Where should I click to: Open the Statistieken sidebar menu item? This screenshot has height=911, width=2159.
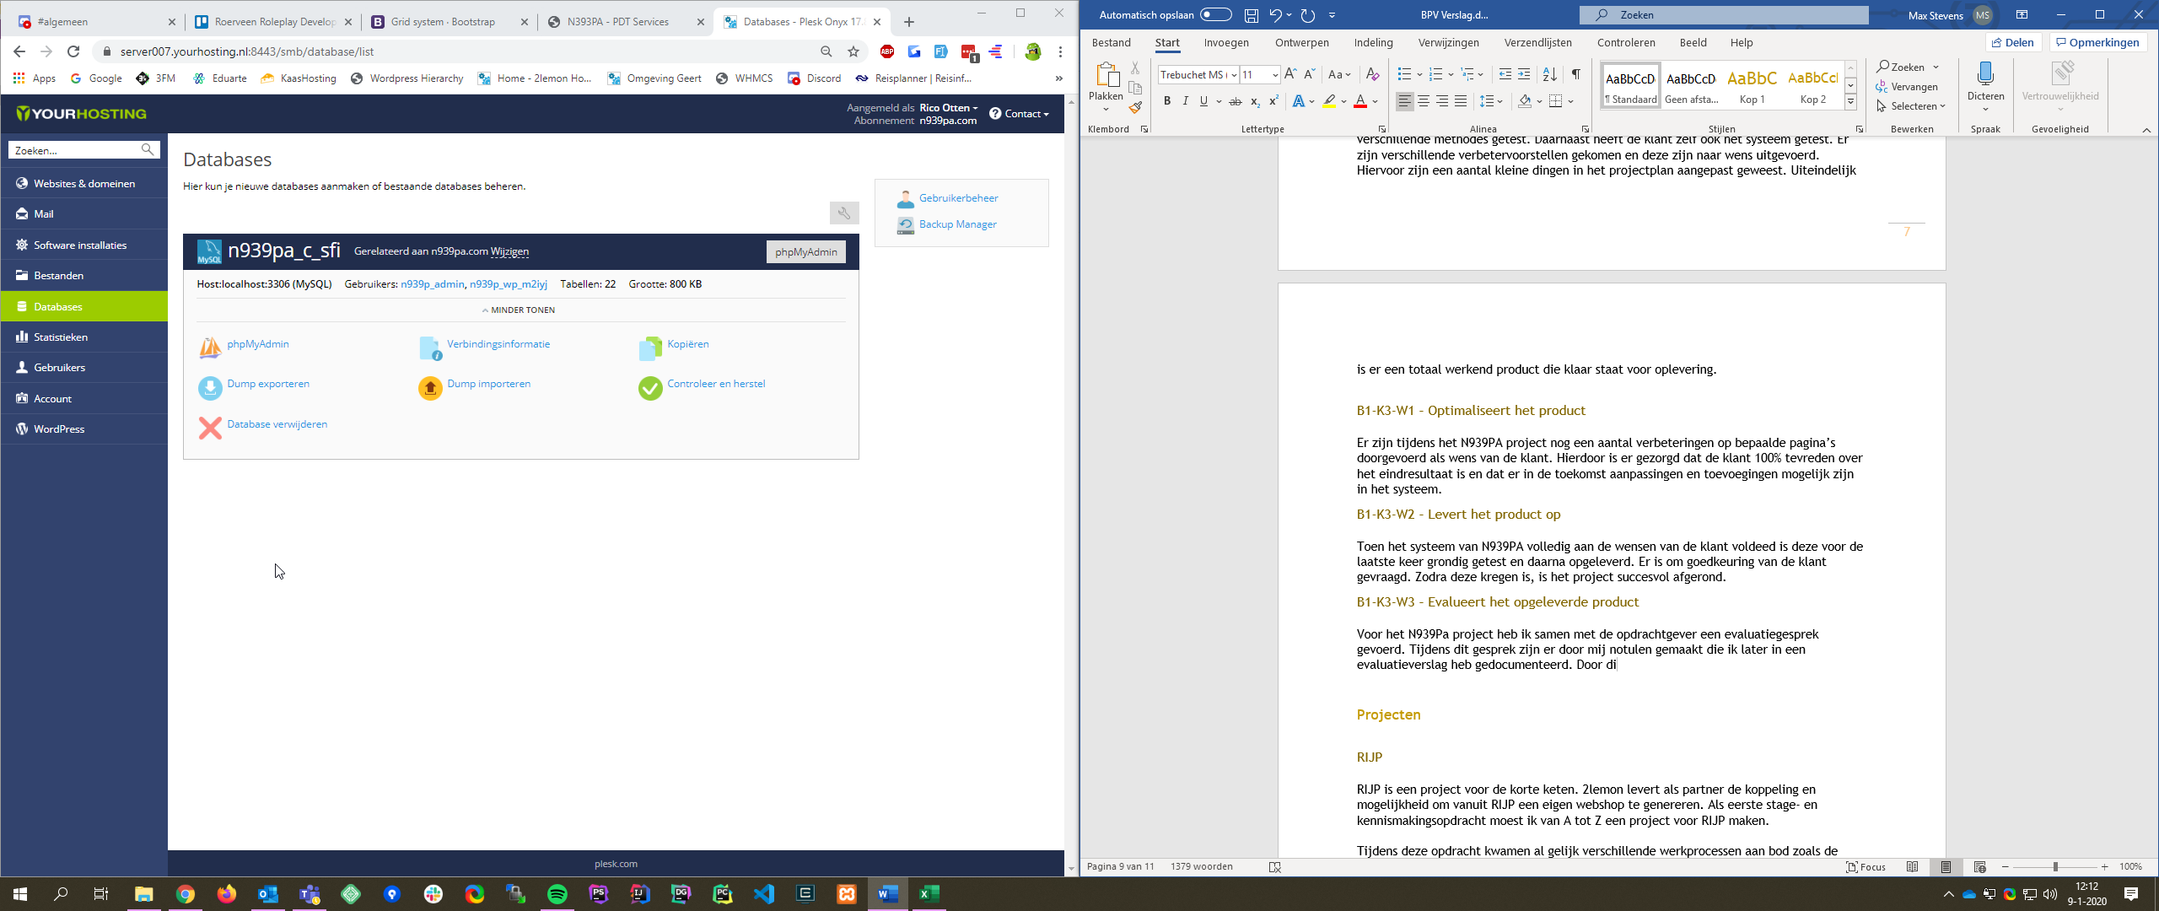[61, 337]
